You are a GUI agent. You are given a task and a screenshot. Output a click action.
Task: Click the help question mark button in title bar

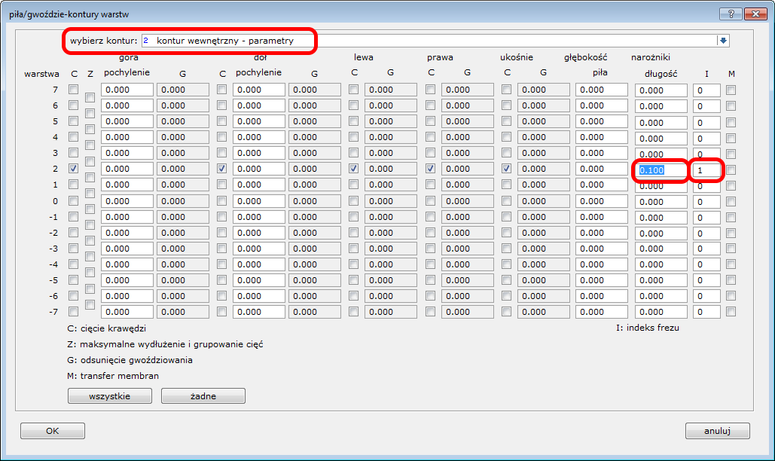pyautogui.click(x=731, y=14)
